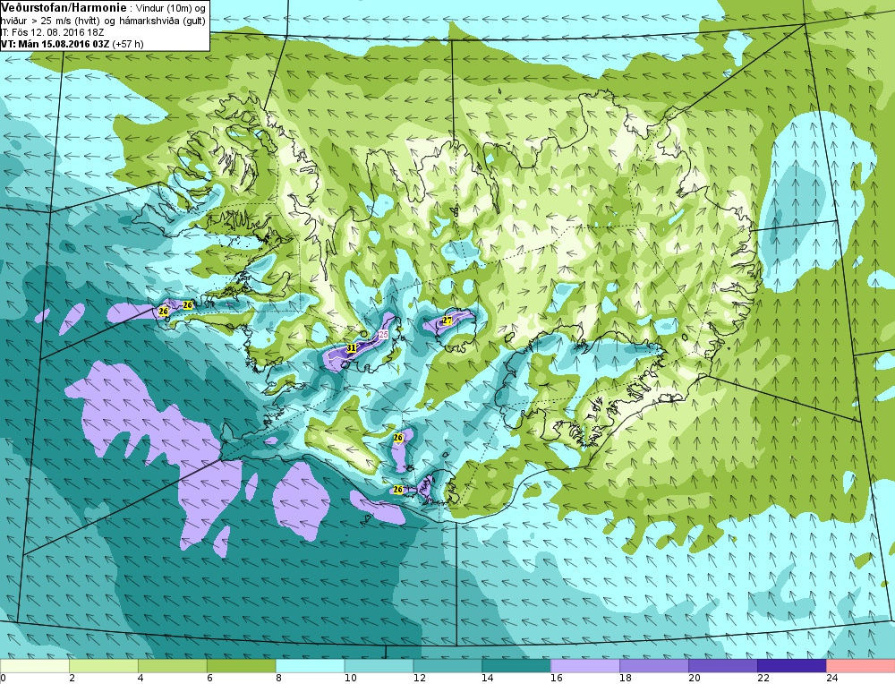
Task: Click the yellow 31 gust label
Action: [352, 347]
